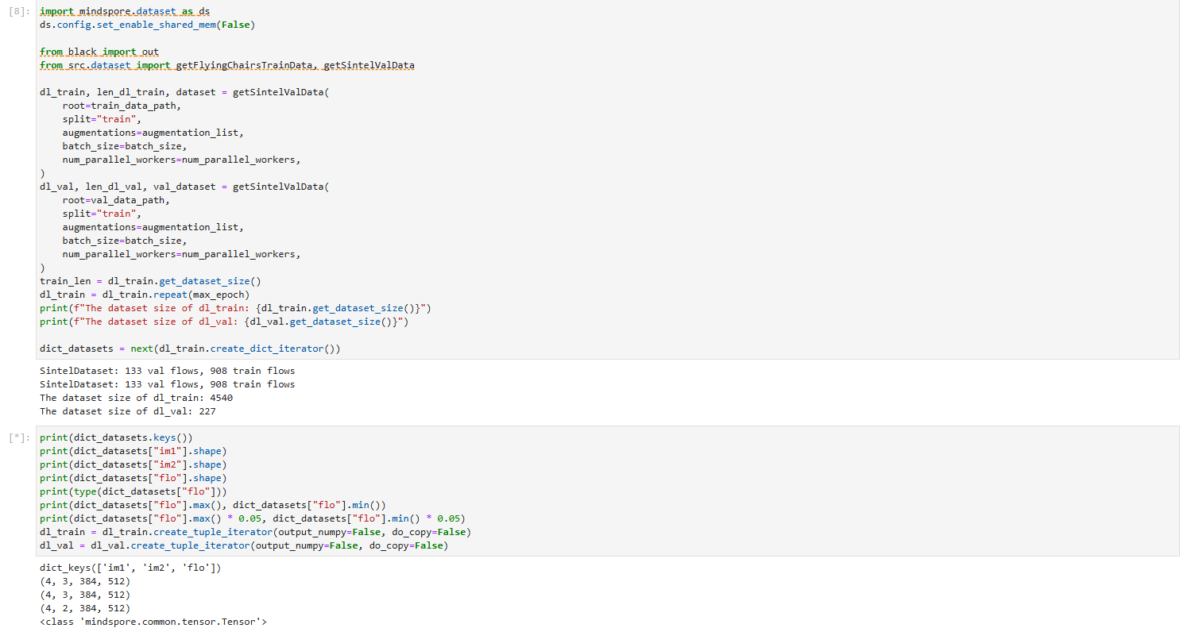1180x628 pixels.
Task: Click the 'from src.dataset import getFlyingChairsTrainData' line
Action: click(x=226, y=65)
